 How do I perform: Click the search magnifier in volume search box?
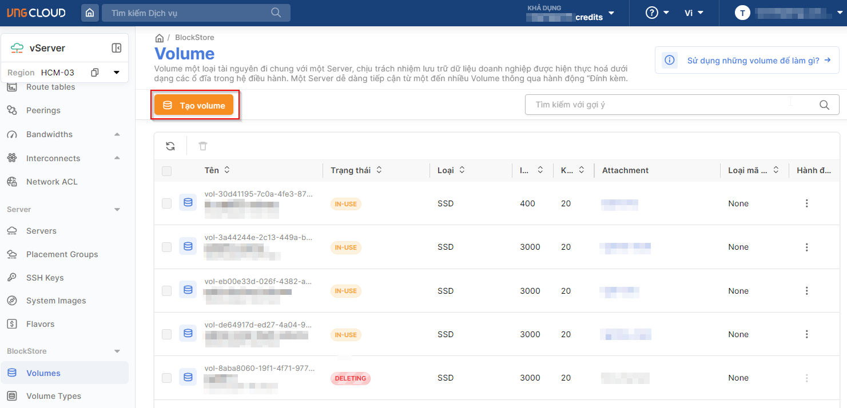click(824, 105)
